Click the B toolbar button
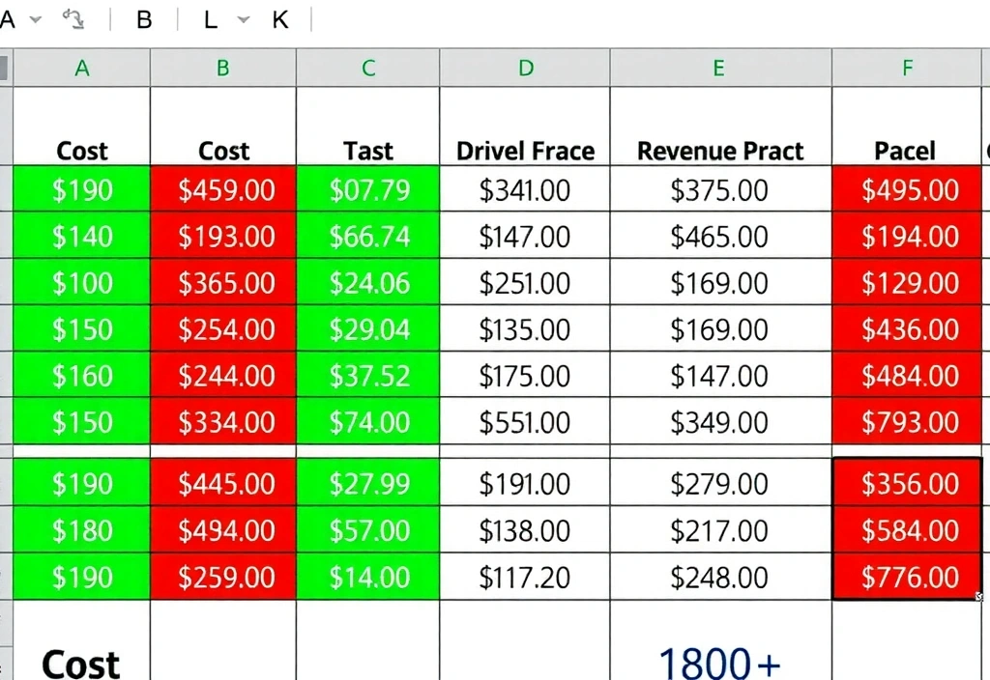This screenshot has width=990, height=680. (x=144, y=19)
